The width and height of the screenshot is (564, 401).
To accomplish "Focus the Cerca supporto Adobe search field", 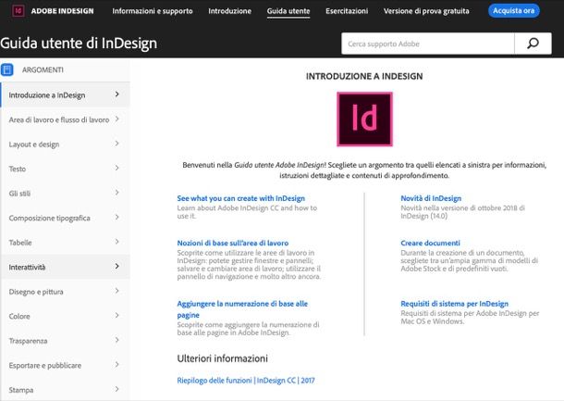I will pos(428,44).
